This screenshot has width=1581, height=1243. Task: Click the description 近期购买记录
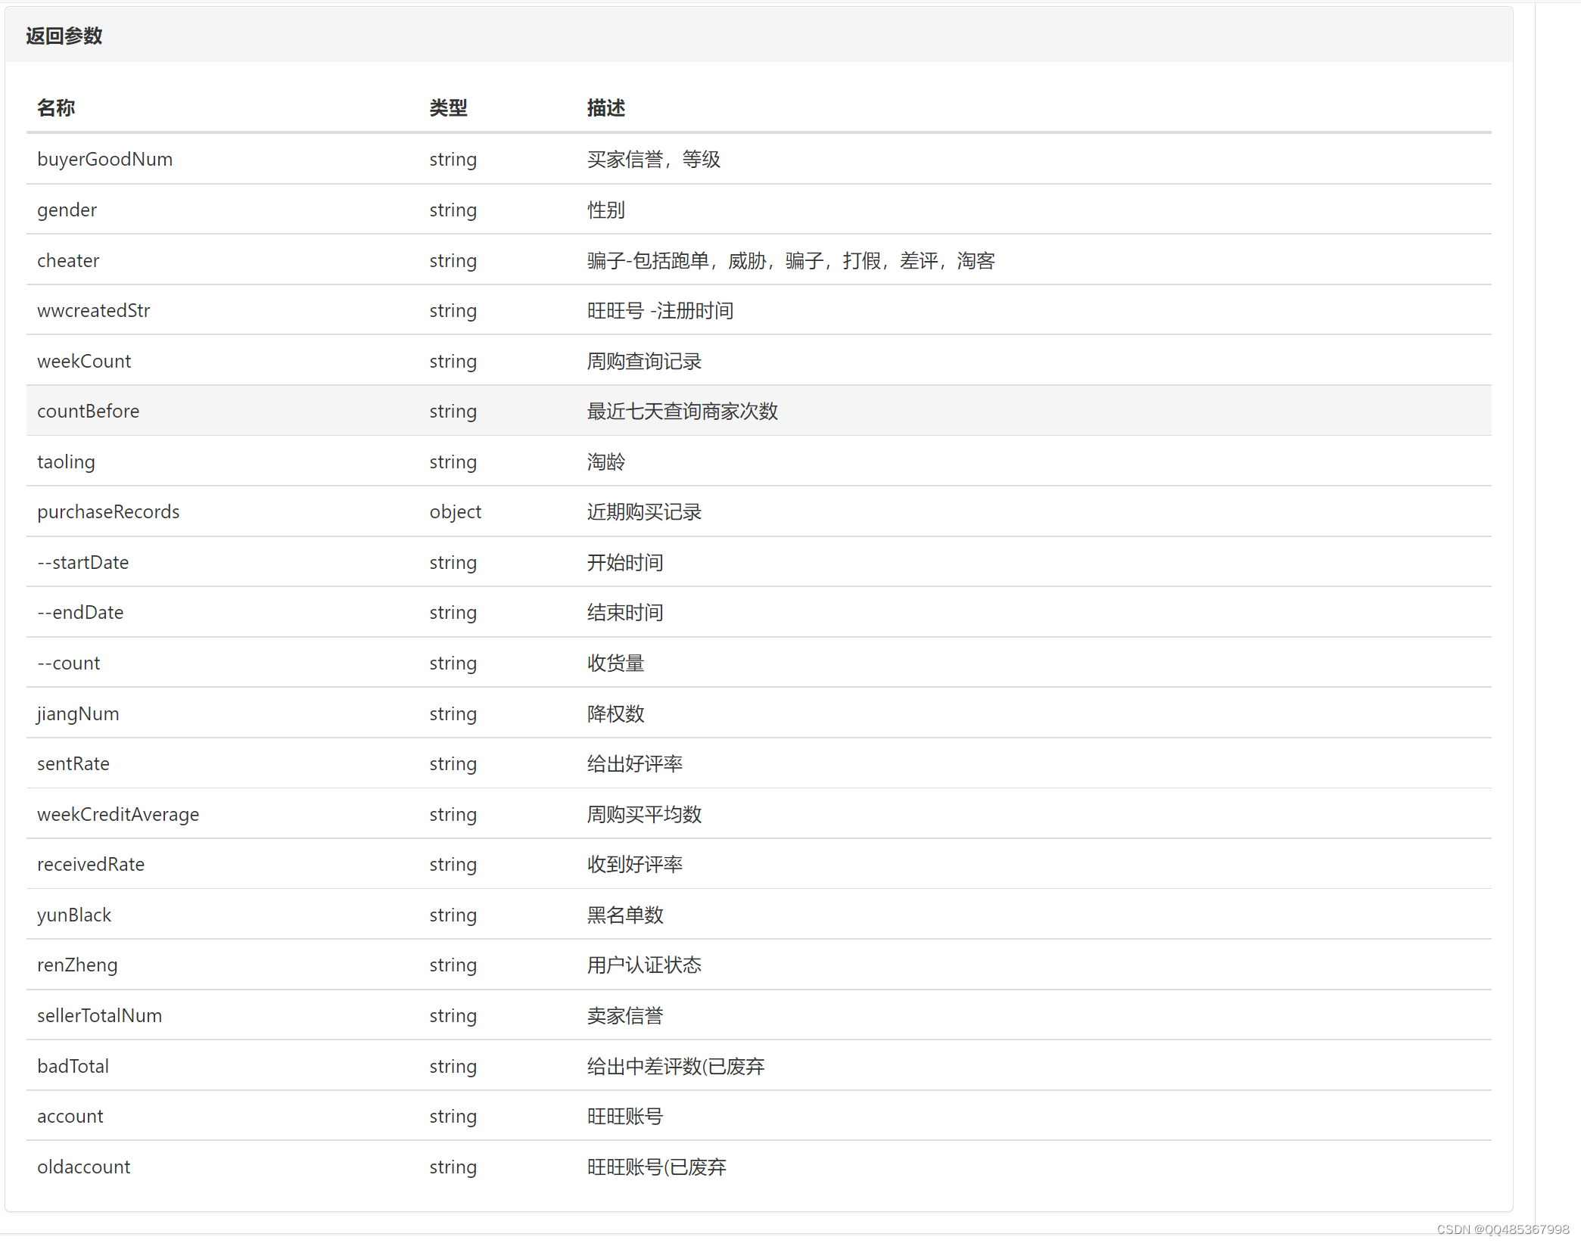pos(644,511)
